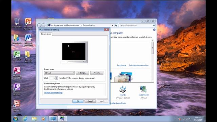The height and width of the screenshot is (122, 217).
Task: Select the Downloads folder desktop icon
Action: point(17,39)
